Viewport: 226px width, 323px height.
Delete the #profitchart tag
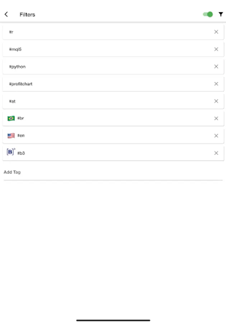[216, 84]
